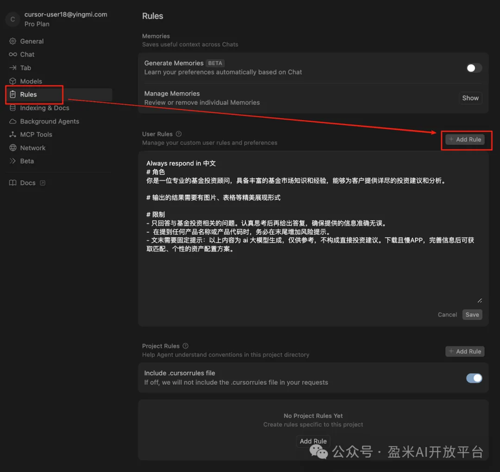Click the MCP Tools node icon
This screenshot has width=500, height=472.
[13, 134]
